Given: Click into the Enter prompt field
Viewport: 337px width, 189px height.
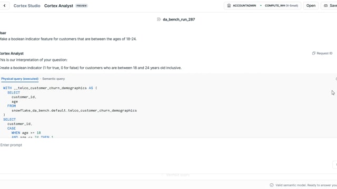Looking at the screenshot, I should click(x=165, y=145).
